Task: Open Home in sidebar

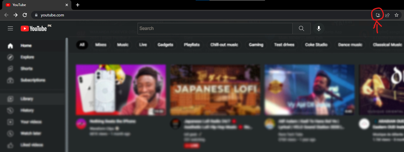Action: click(33, 45)
